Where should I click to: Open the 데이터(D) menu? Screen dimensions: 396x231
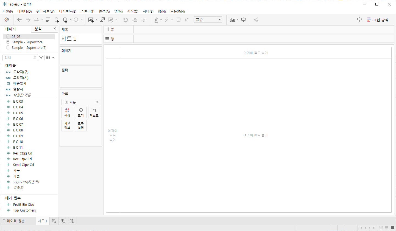[x=24, y=11]
